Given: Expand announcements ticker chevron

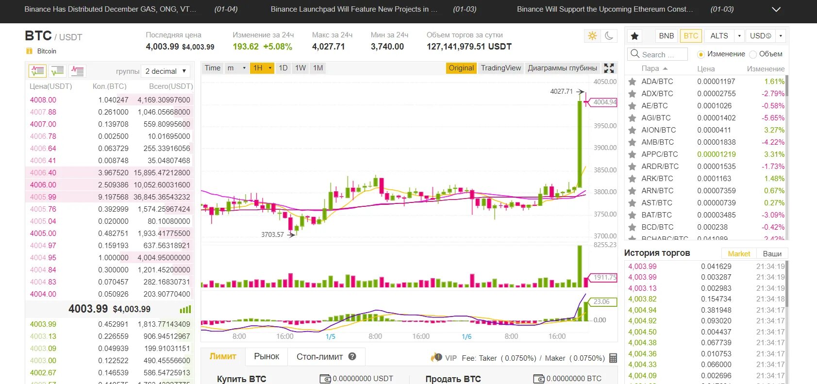Looking at the screenshot, I should tap(776, 9).
